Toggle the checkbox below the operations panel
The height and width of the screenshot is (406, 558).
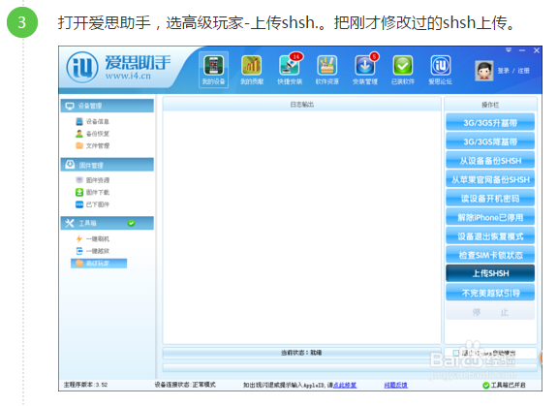pos(456,353)
